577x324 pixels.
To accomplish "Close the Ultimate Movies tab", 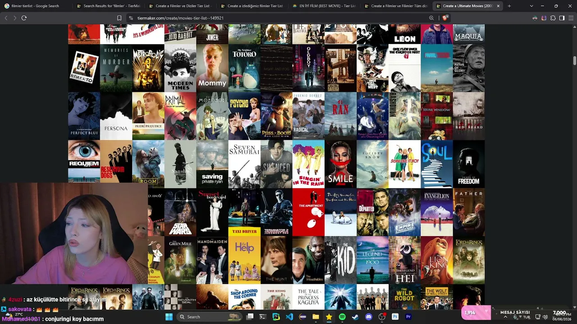I will pos(498,6).
